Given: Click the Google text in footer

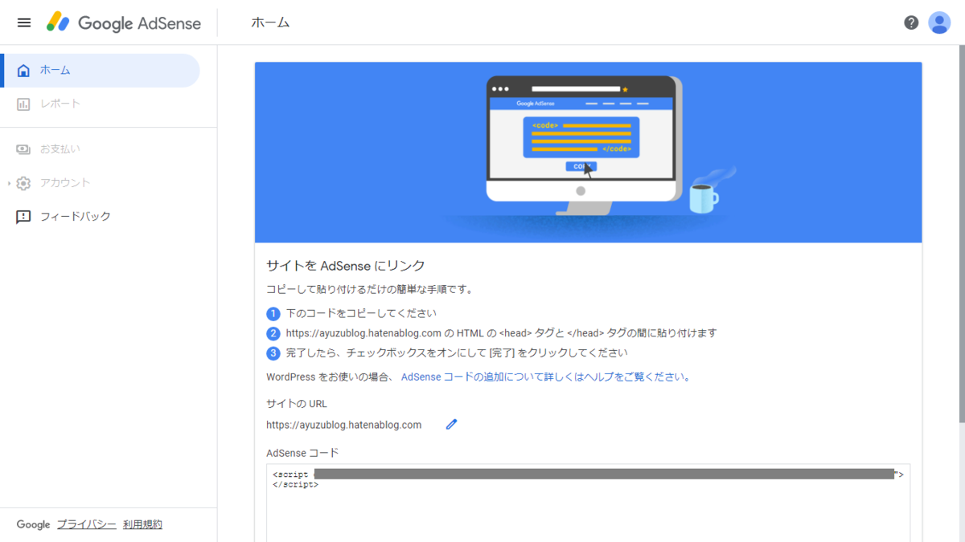Looking at the screenshot, I should point(33,524).
